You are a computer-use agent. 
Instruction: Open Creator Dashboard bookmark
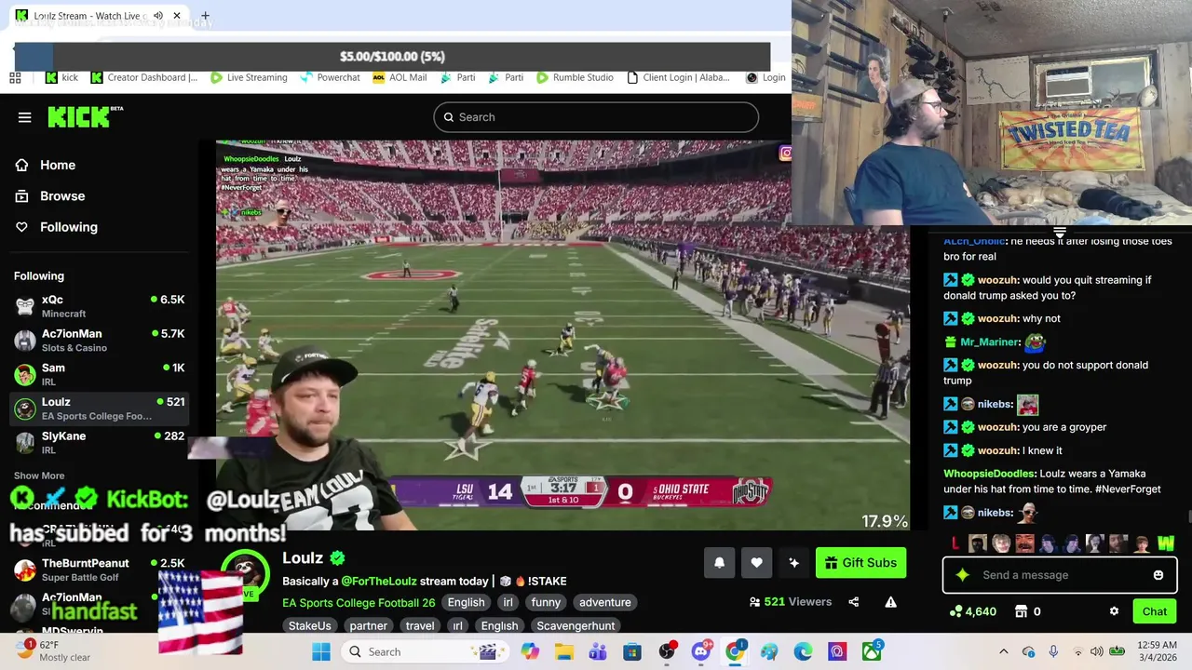point(144,78)
